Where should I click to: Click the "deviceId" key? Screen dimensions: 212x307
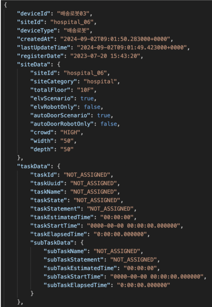pos(34,14)
